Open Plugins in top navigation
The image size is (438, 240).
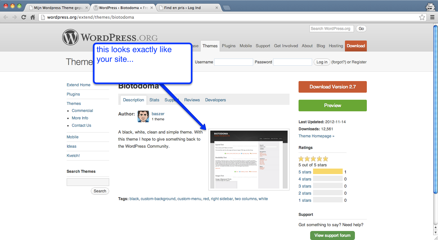click(229, 46)
